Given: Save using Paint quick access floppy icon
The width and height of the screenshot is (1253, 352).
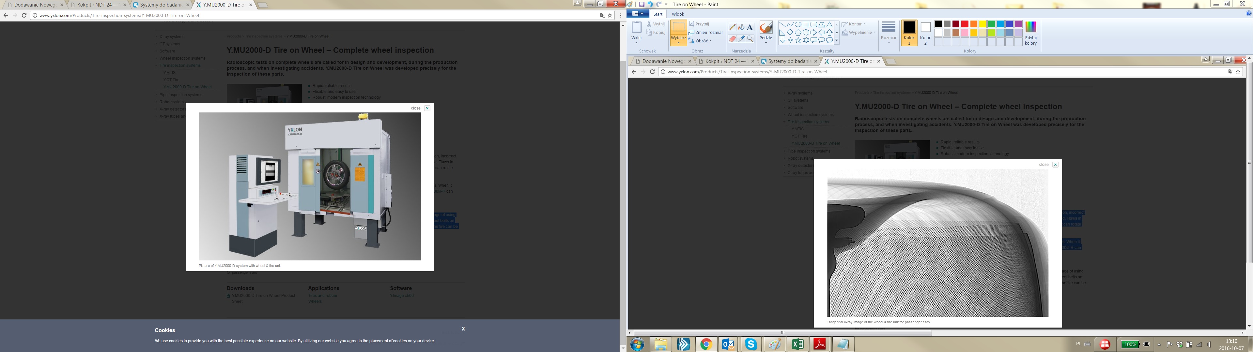Looking at the screenshot, I should [642, 4].
